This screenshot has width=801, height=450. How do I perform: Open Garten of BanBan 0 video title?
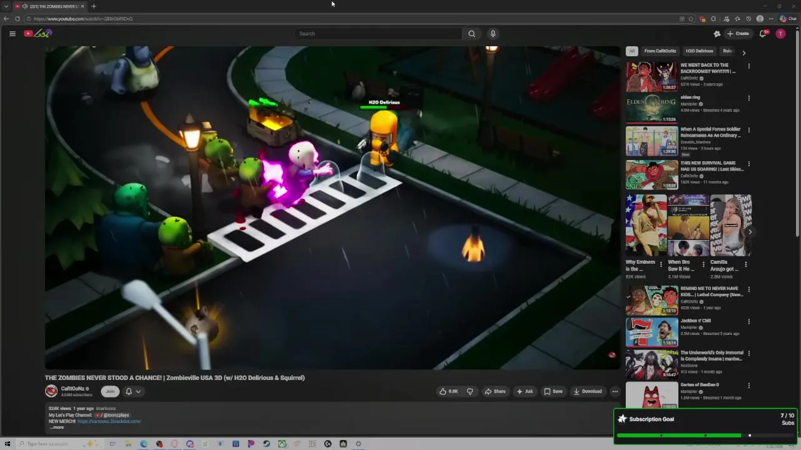pyautogui.click(x=700, y=385)
